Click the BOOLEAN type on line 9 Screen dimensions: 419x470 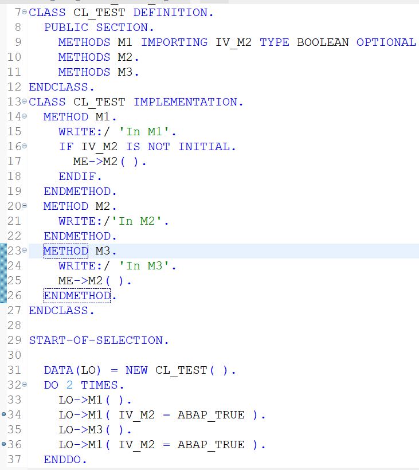tap(323, 42)
